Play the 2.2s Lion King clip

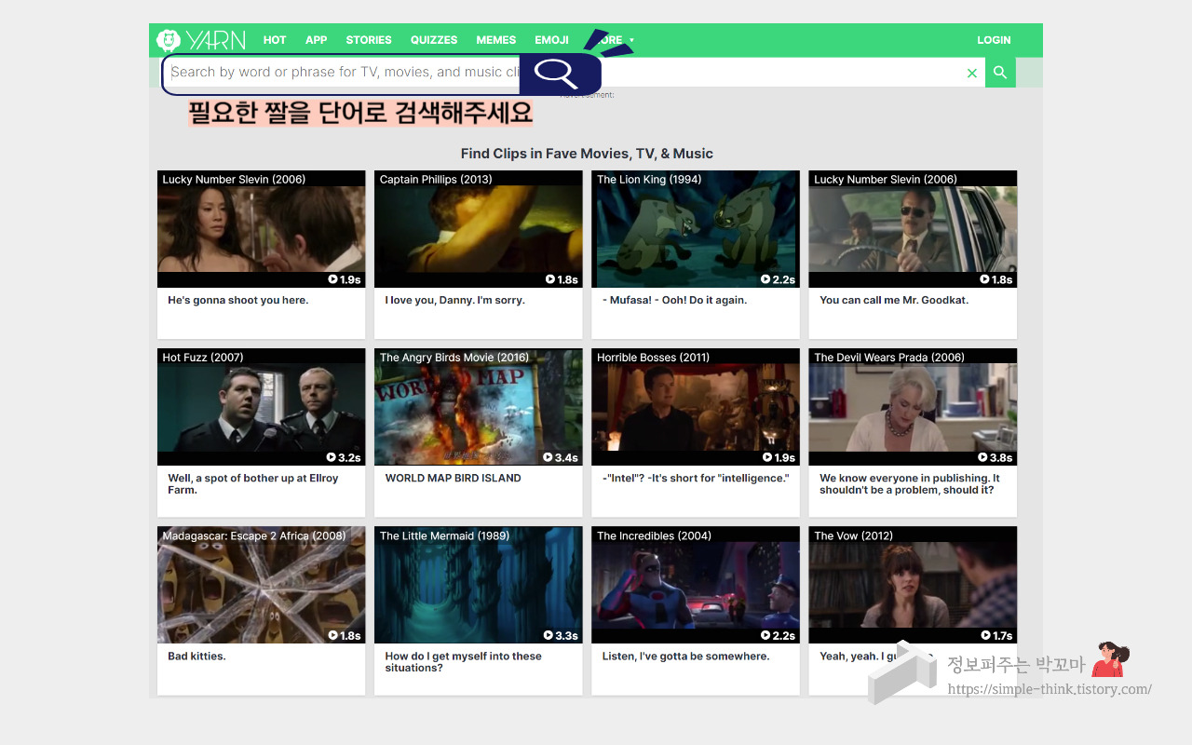coord(779,279)
